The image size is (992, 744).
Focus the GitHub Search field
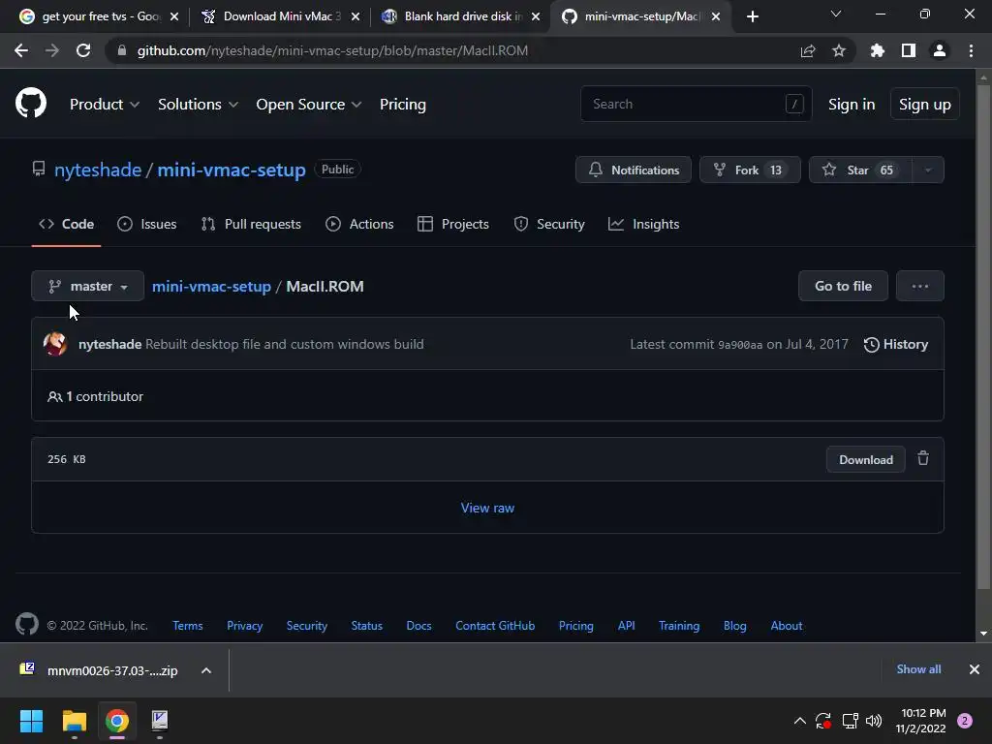[696, 104]
